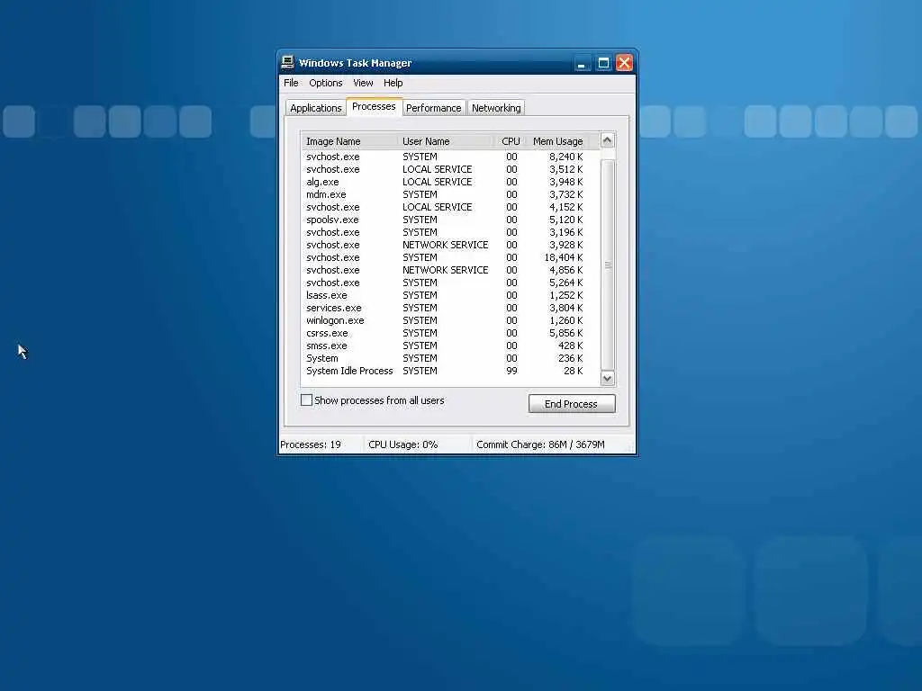Select svchost.exe using 3,196 K memory
Viewport: 922px width, 691px height.
coord(445,233)
